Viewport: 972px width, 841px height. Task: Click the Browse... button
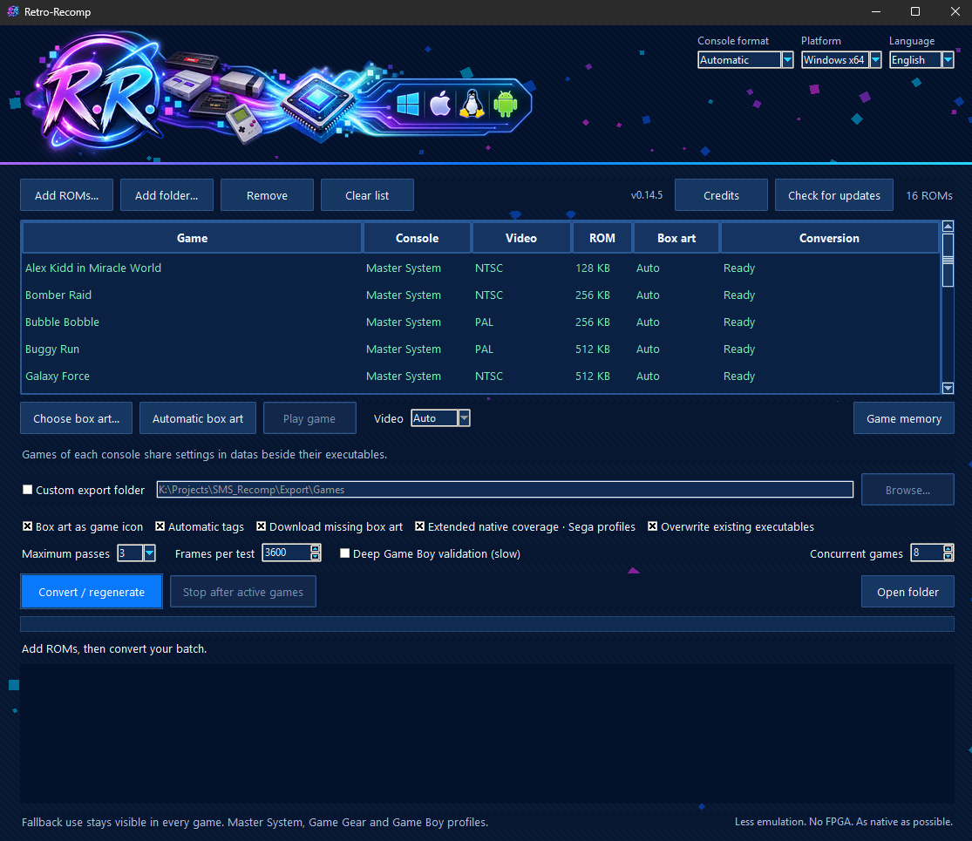pos(907,490)
